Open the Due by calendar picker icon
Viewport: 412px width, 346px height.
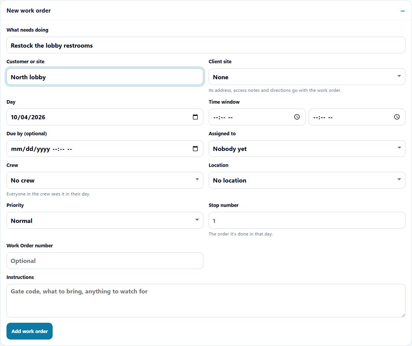(x=195, y=149)
